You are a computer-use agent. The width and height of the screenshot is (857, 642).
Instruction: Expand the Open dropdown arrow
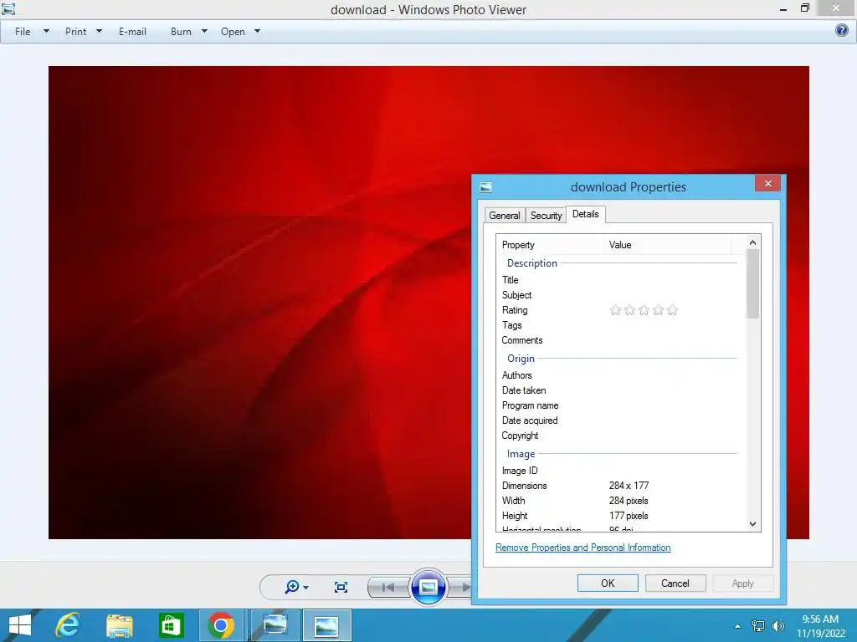(258, 31)
